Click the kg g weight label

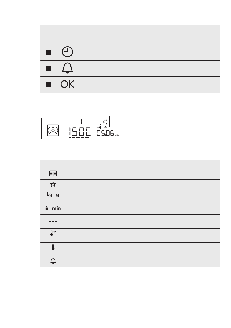pos(53,195)
